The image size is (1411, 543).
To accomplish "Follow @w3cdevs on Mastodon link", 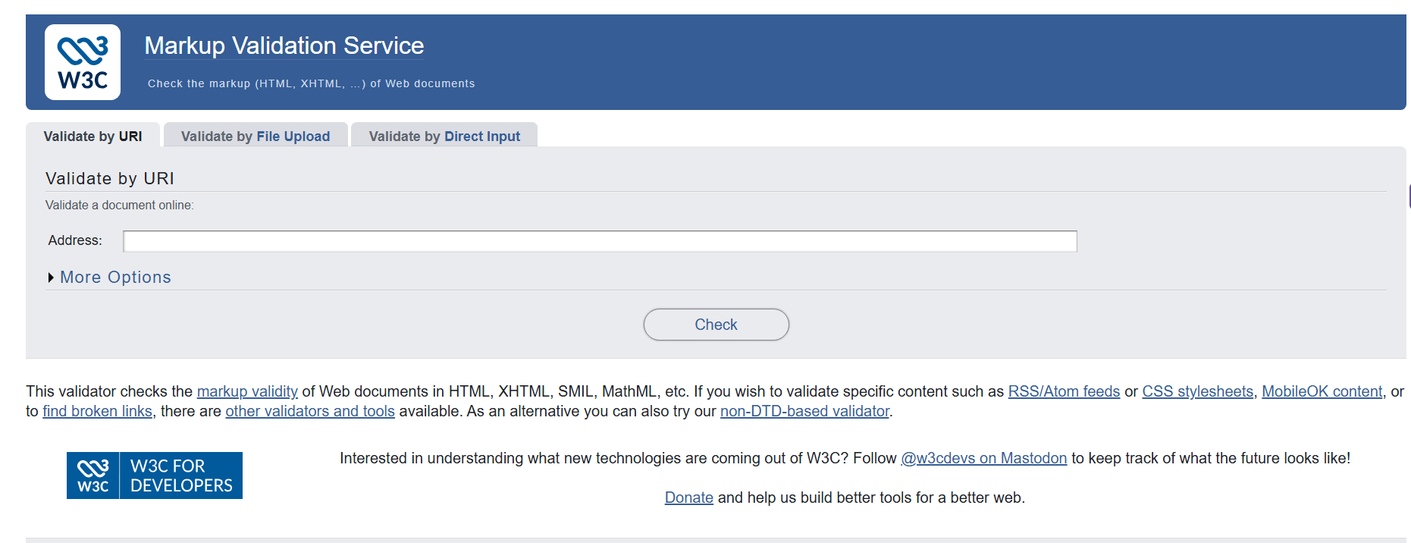I will [x=983, y=458].
